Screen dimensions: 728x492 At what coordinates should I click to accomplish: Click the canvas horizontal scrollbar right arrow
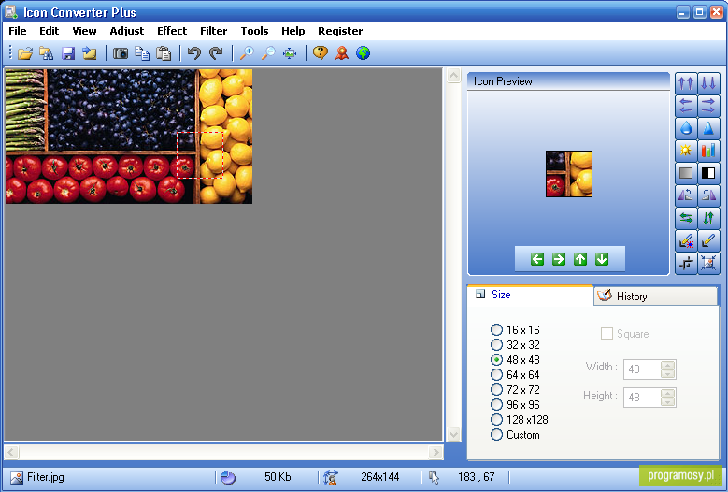pyautogui.click(x=435, y=452)
